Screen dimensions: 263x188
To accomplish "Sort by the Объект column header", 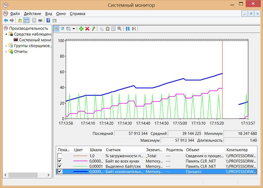I will 204,150.
